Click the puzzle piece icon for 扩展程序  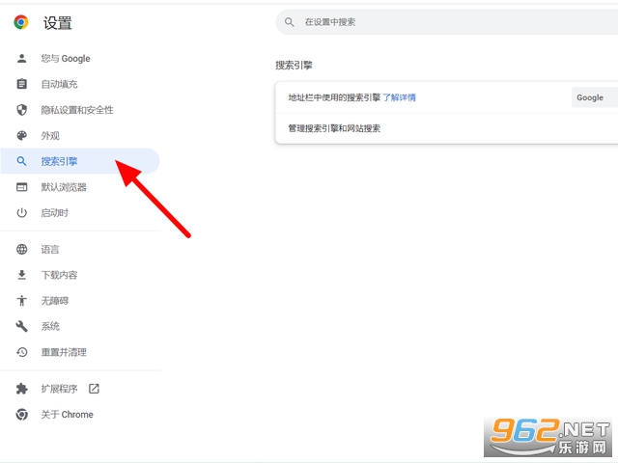pyautogui.click(x=22, y=389)
